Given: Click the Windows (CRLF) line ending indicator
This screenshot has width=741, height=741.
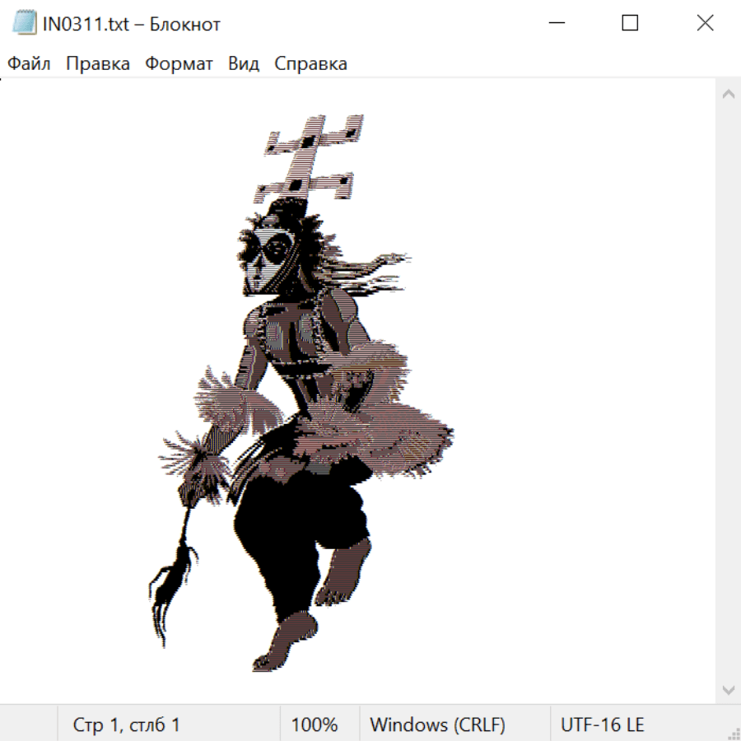Looking at the screenshot, I should pyautogui.click(x=437, y=725).
